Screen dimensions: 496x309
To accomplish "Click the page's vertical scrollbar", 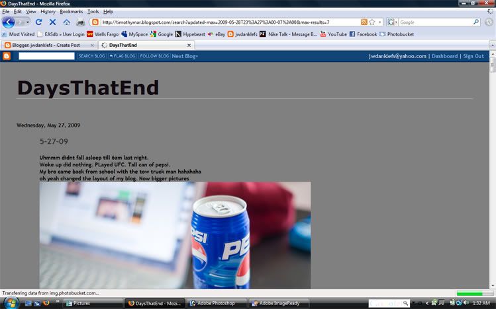I will click(493, 170).
